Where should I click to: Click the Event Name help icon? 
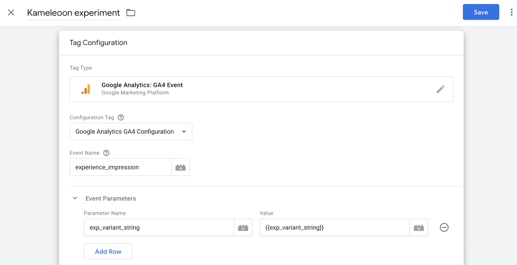coord(106,153)
